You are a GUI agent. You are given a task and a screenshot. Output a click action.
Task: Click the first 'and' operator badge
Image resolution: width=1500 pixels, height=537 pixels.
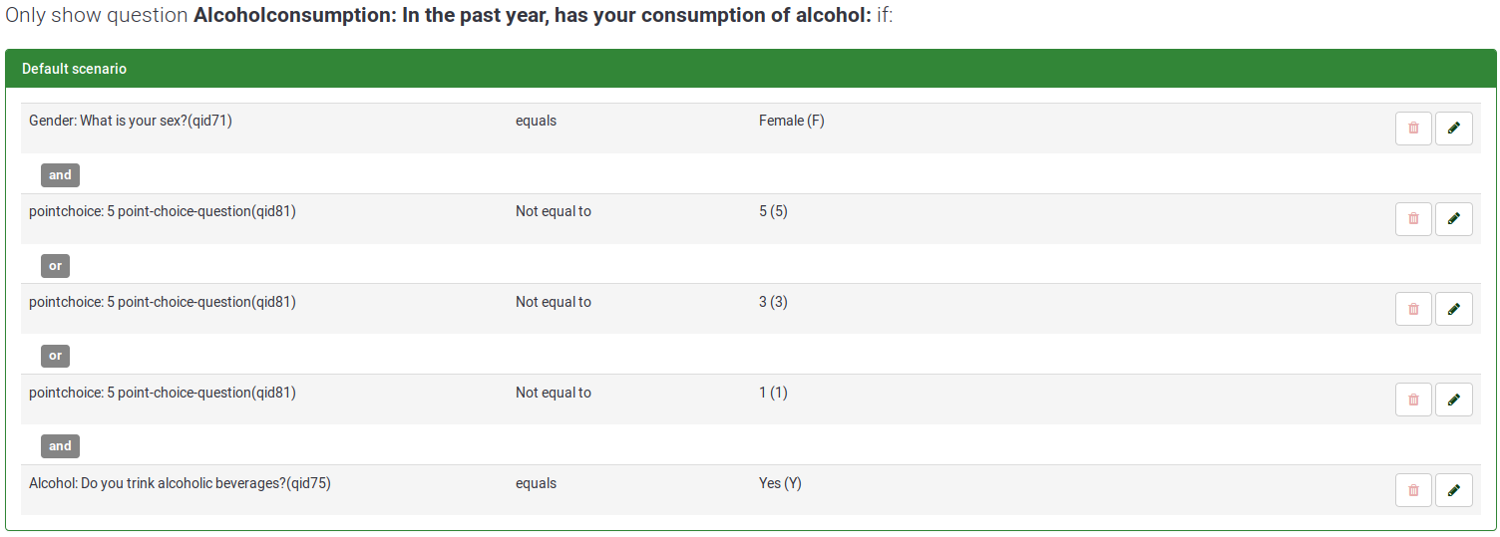(x=60, y=175)
